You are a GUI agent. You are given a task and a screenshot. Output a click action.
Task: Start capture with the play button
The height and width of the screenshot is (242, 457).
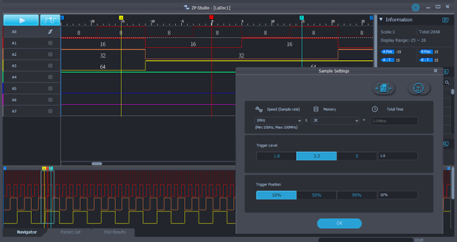(21, 20)
